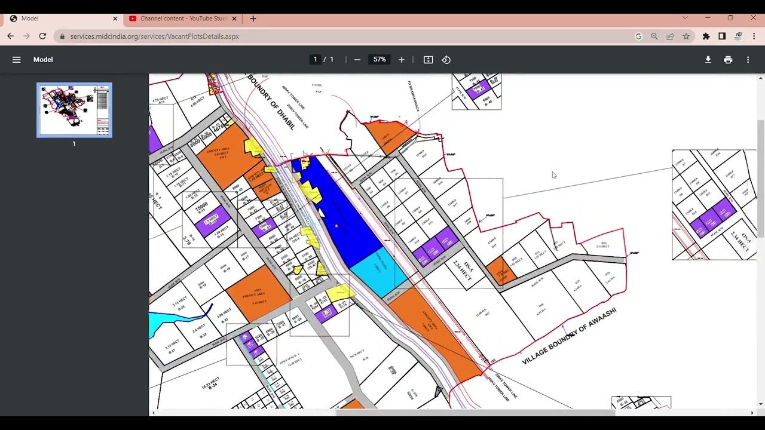Zoom out the PDF with minus button

pos(357,60)
